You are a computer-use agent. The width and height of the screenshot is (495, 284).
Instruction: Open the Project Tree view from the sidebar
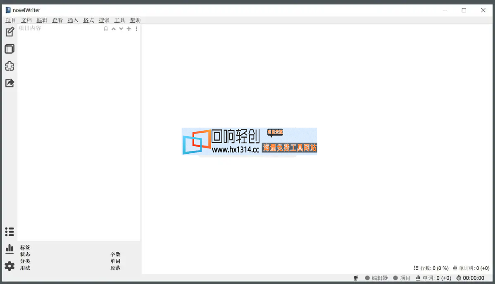click(10, 31)
